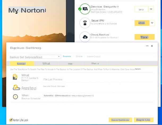This screenshot has height=125, width=162.
Task: Click the When clock schedule icon
Action: point(15,97)
